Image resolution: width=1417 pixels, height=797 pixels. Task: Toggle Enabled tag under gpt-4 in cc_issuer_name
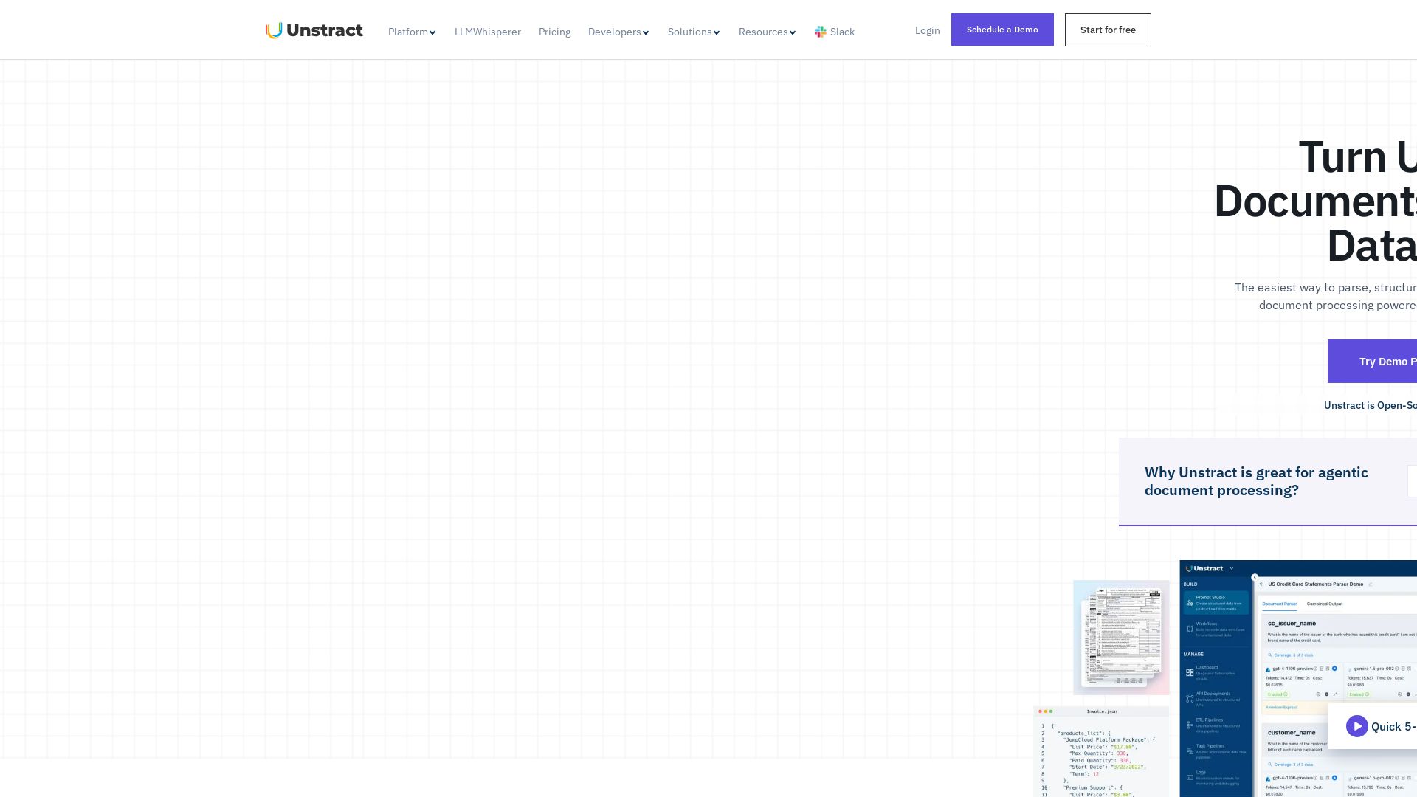coord(1278,694)
